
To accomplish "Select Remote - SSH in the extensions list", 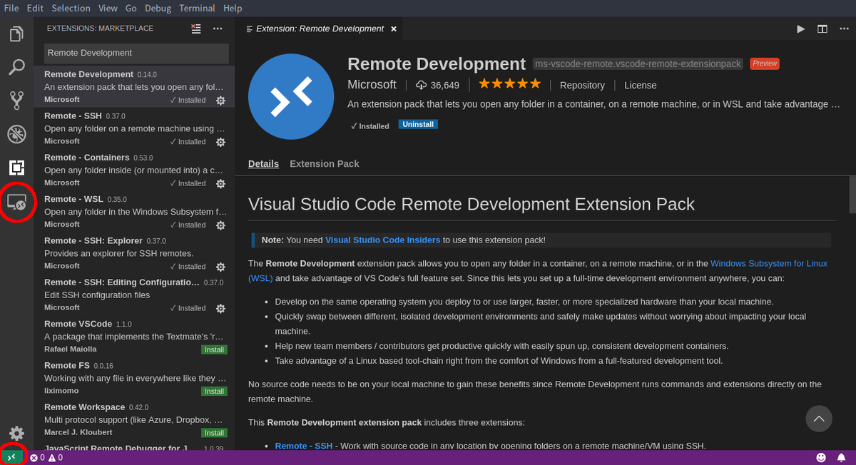I will click(x=134, y=128).
